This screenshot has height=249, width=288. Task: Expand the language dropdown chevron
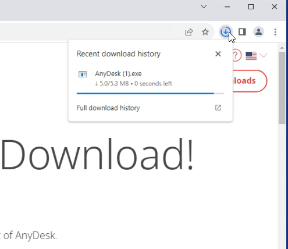[264, 56]
